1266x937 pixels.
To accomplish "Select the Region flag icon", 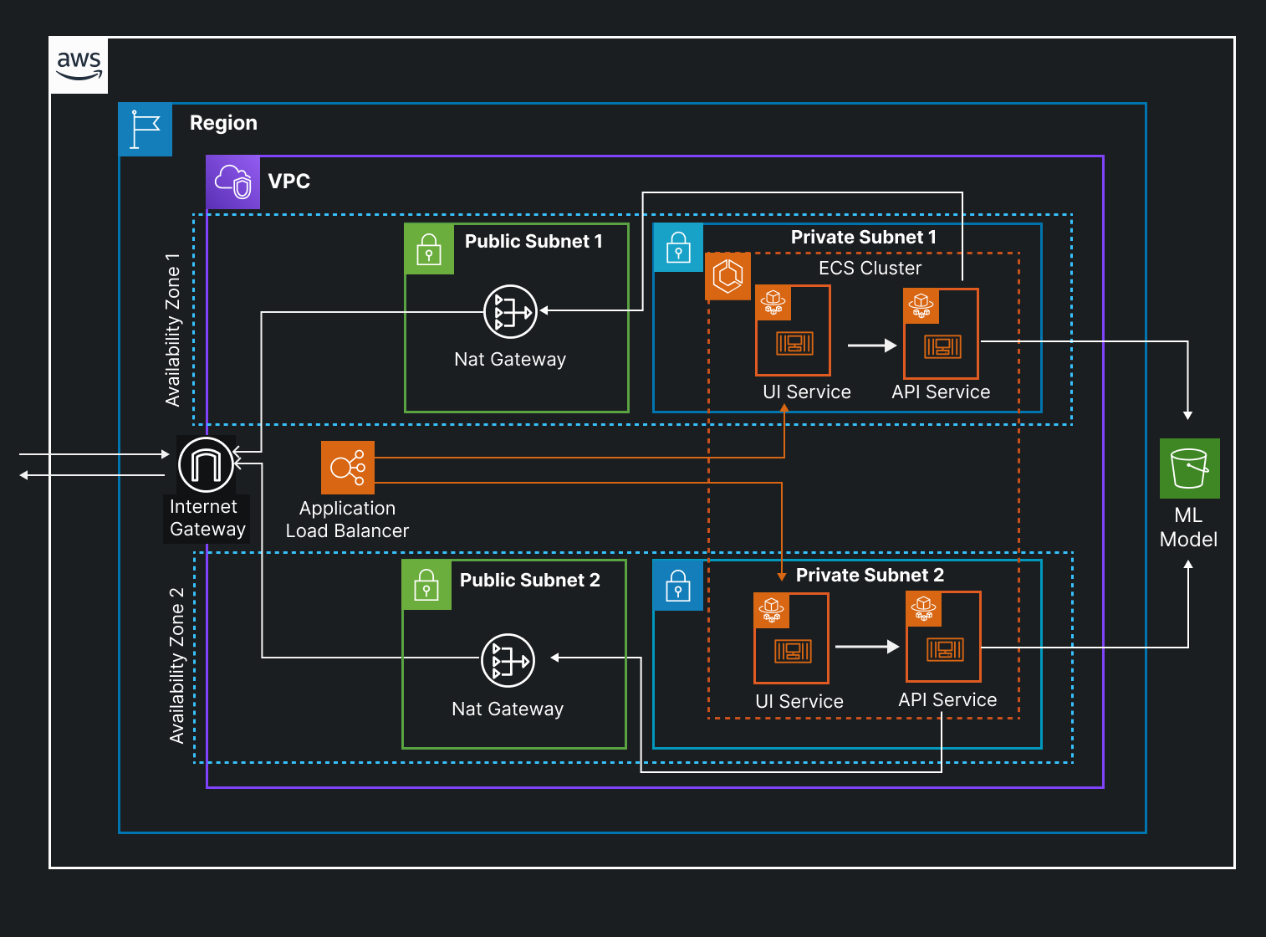I will pos(145,129).
